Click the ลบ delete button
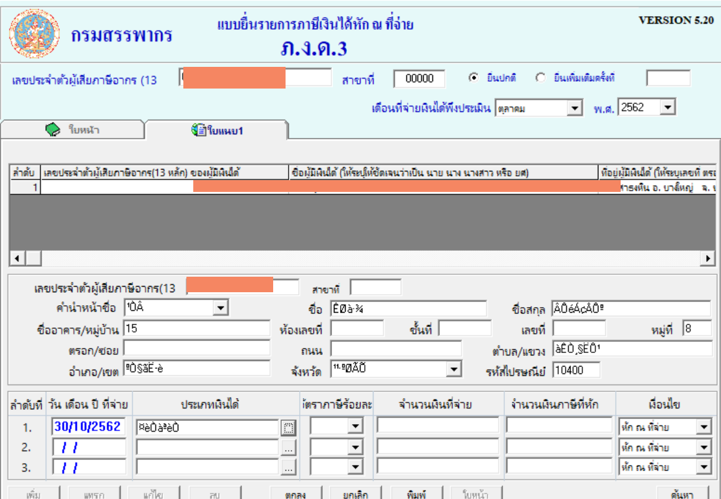The width and height of the screenshot is (721, 499). (214, 493)
